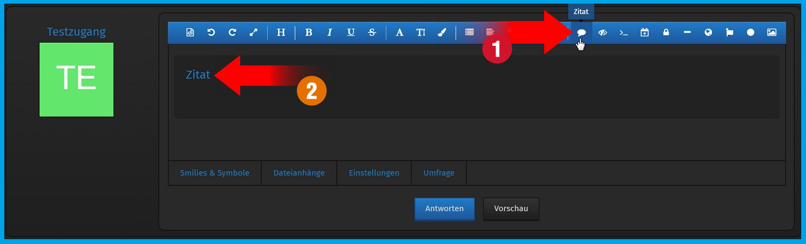Toggle the source code view icon
The width and height of the screenshot is (806, 244).
point(190,33)
